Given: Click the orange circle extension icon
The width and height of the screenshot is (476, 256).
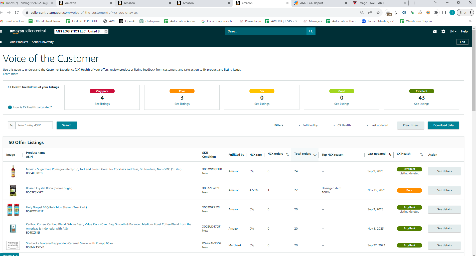Looking at the screenshot, I should point(428,12).
